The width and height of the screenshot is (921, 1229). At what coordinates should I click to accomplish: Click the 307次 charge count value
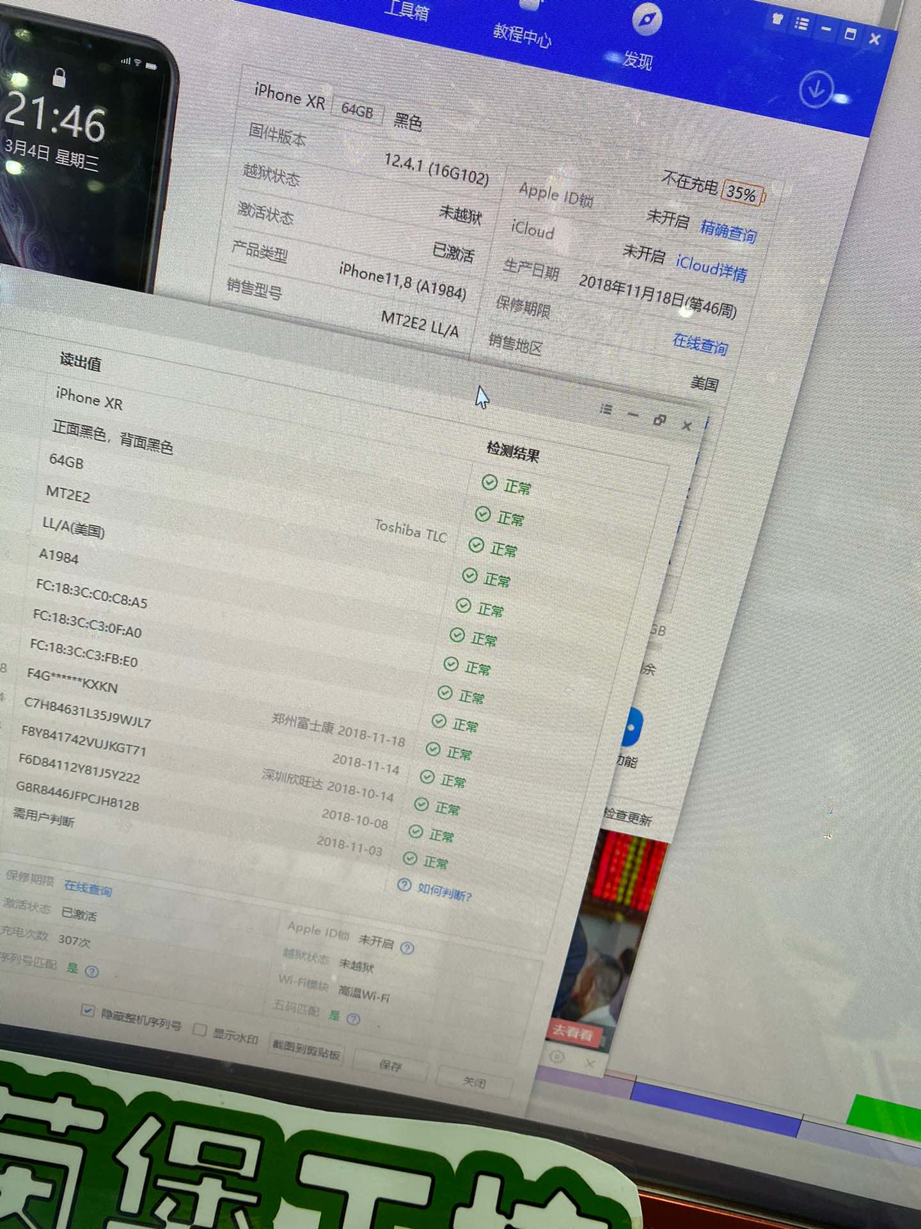coord(74,941)
